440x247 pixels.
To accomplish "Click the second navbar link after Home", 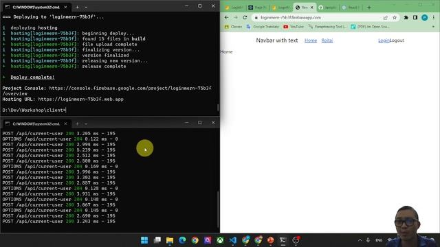I will pyautogui.click(x=327, y=40).
